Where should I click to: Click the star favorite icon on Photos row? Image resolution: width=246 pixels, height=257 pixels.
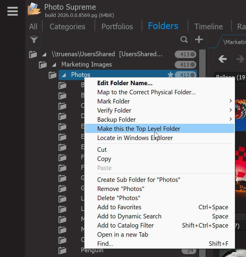pos(171,75)
